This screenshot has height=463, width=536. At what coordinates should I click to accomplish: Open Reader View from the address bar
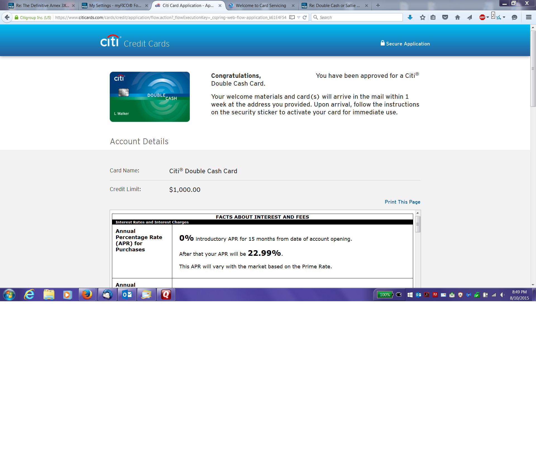292,17
